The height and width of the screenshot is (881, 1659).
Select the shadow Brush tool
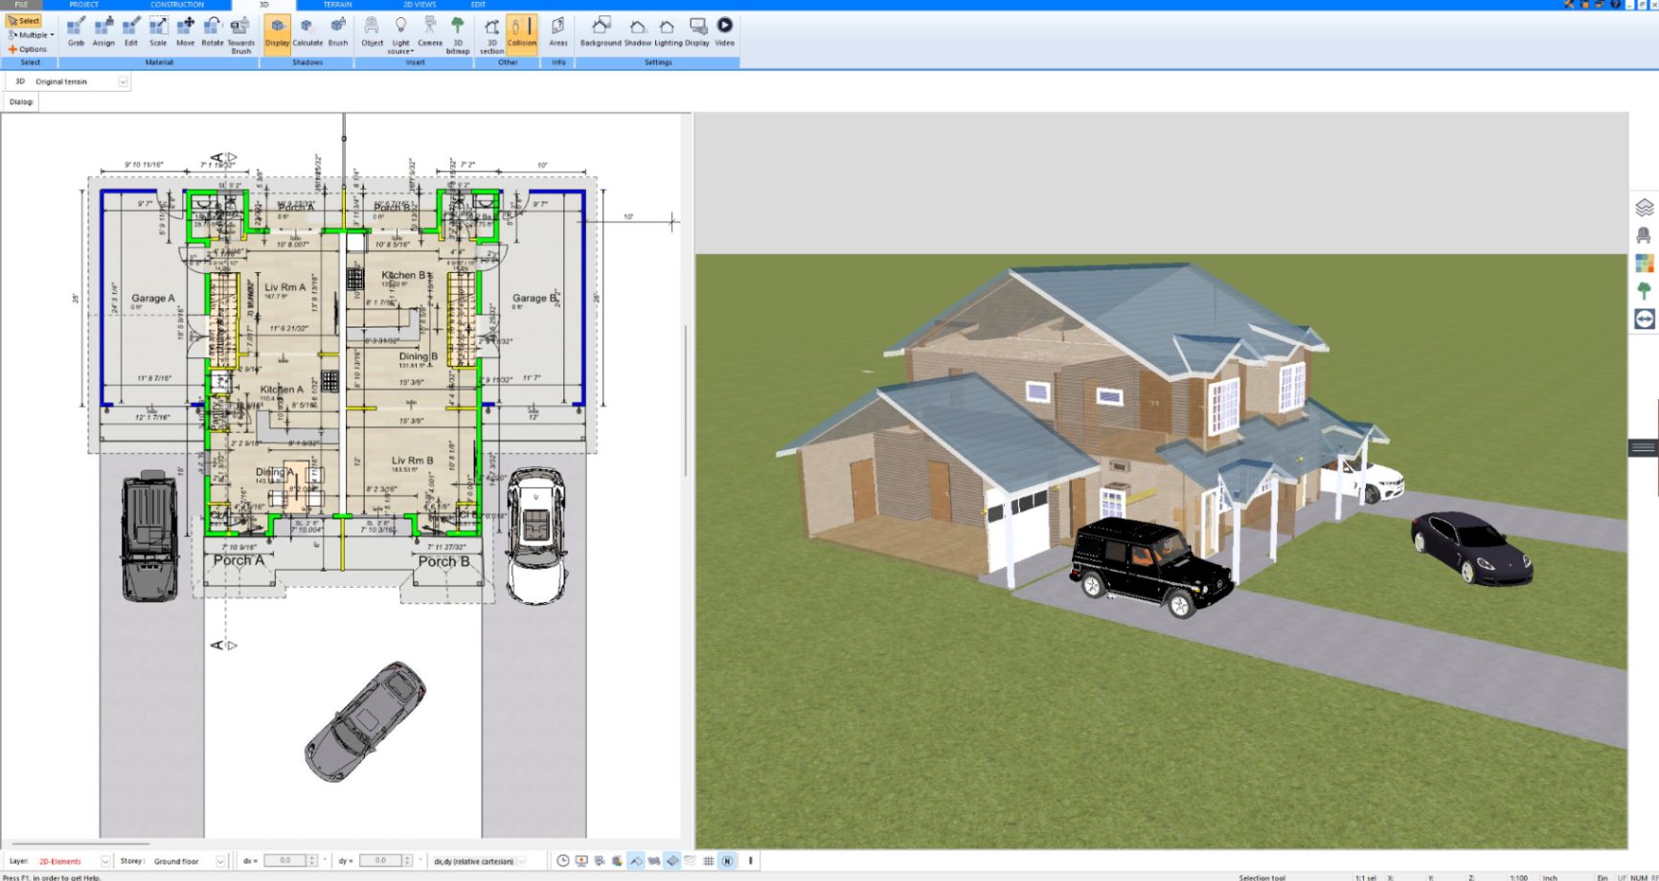point(338,33)
